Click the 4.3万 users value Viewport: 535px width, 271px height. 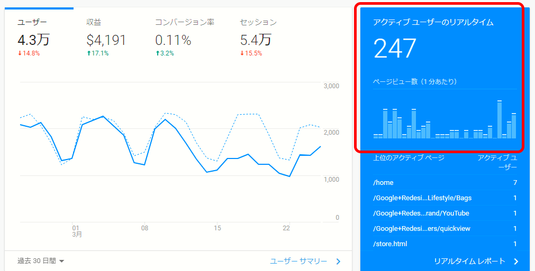(x=34, y=40)
